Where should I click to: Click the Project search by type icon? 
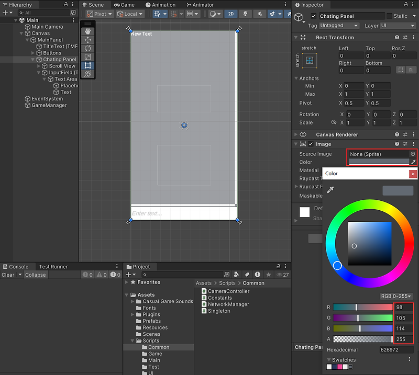[x=237, y=275]
